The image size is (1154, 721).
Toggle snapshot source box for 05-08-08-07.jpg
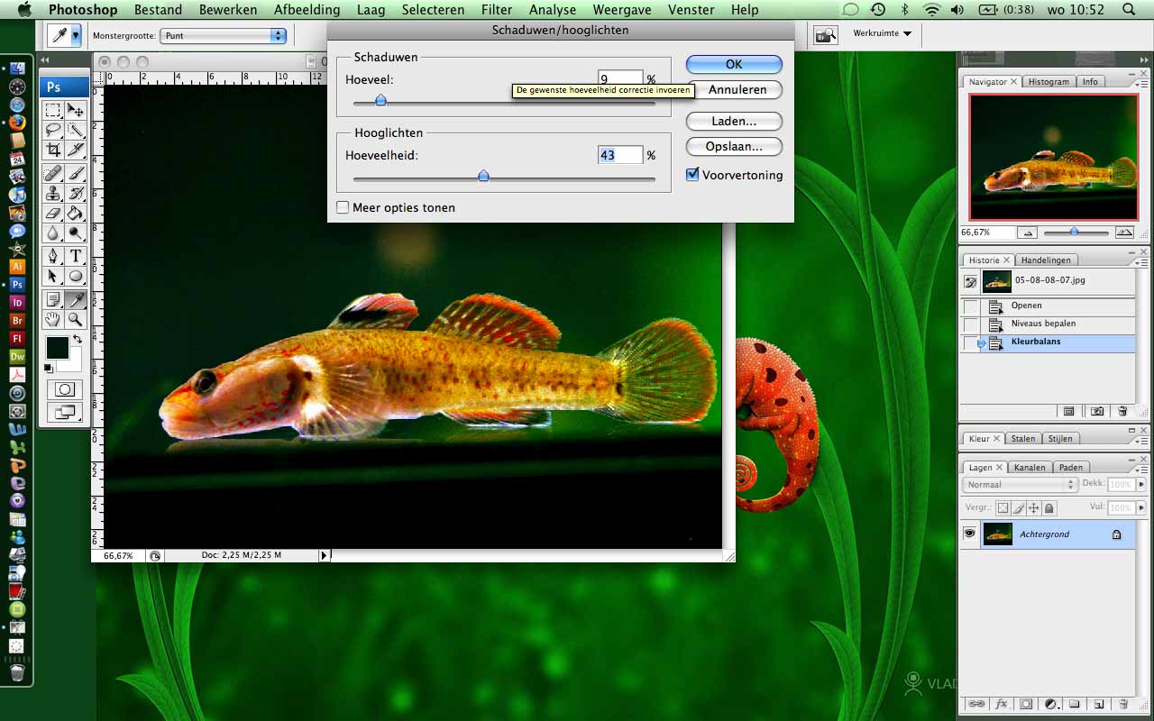click(x=971, y=281)
